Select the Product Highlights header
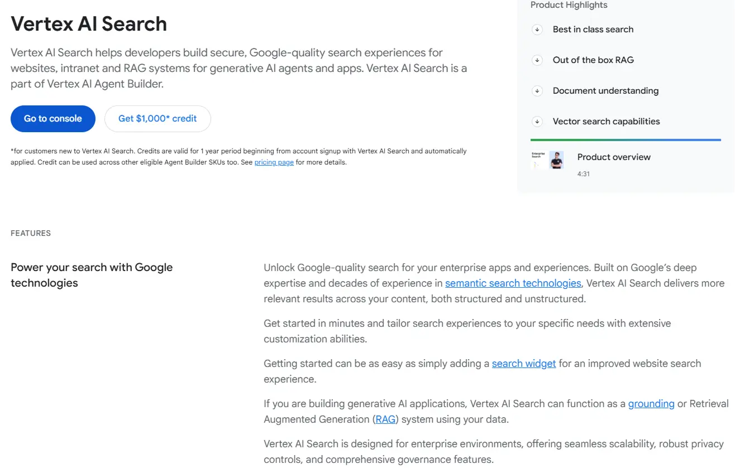This screenshot has height=469, width=735. [569, 5]
